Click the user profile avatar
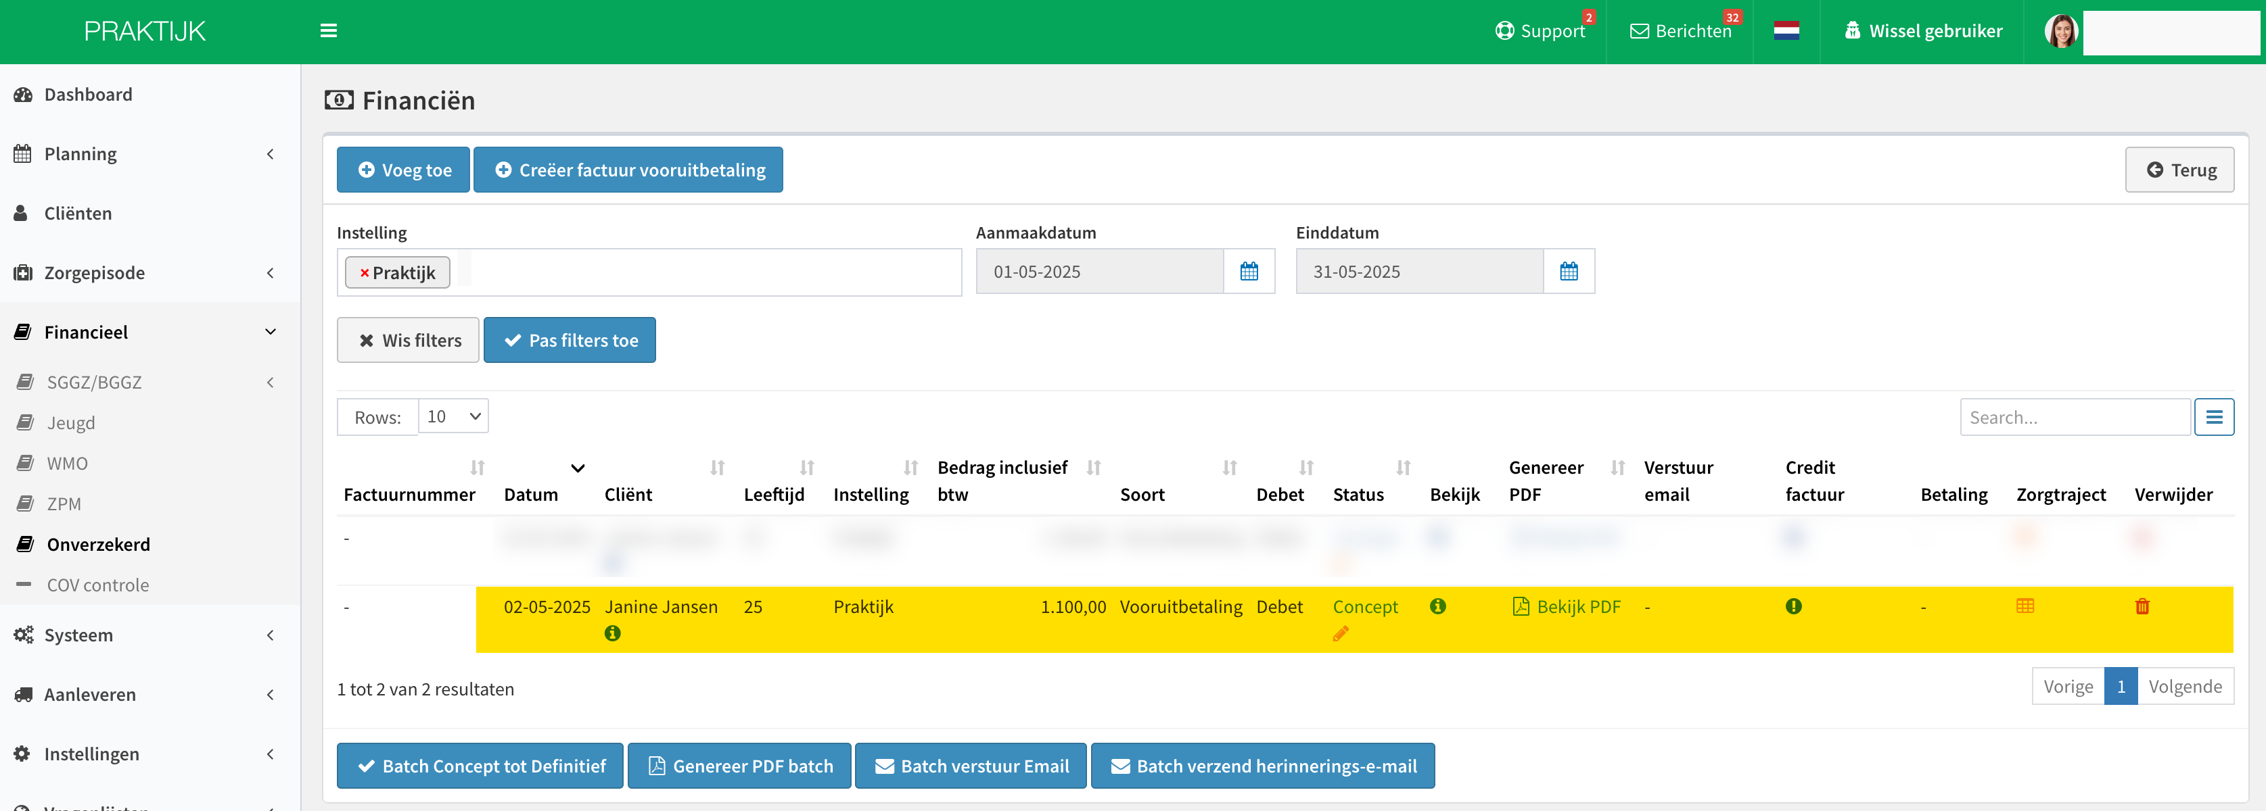Screen dimensions: 2266x811 pos(2061,32)
